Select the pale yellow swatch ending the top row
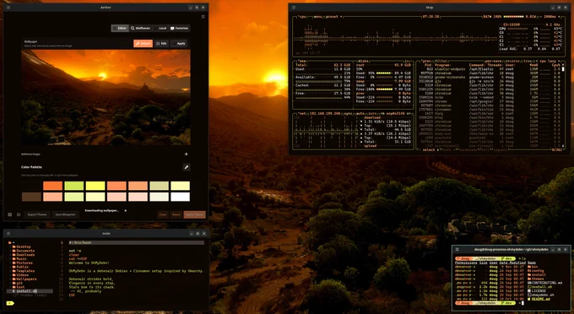574x314 pixels. point(180,186)
